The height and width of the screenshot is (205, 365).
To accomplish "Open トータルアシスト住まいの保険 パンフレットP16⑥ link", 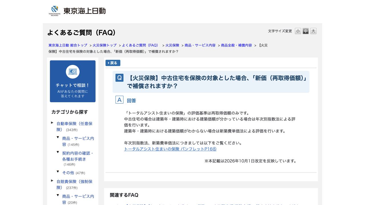I will pos(170,149).
